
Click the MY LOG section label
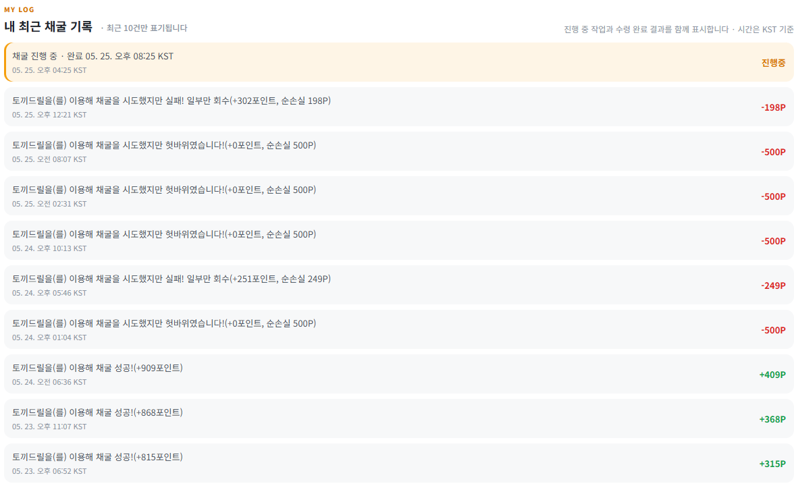point(20,9)
